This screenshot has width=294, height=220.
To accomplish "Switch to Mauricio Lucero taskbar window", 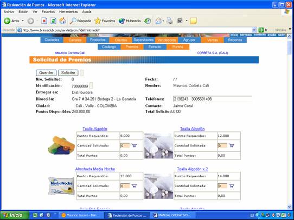I will click(x=81, y=215).
